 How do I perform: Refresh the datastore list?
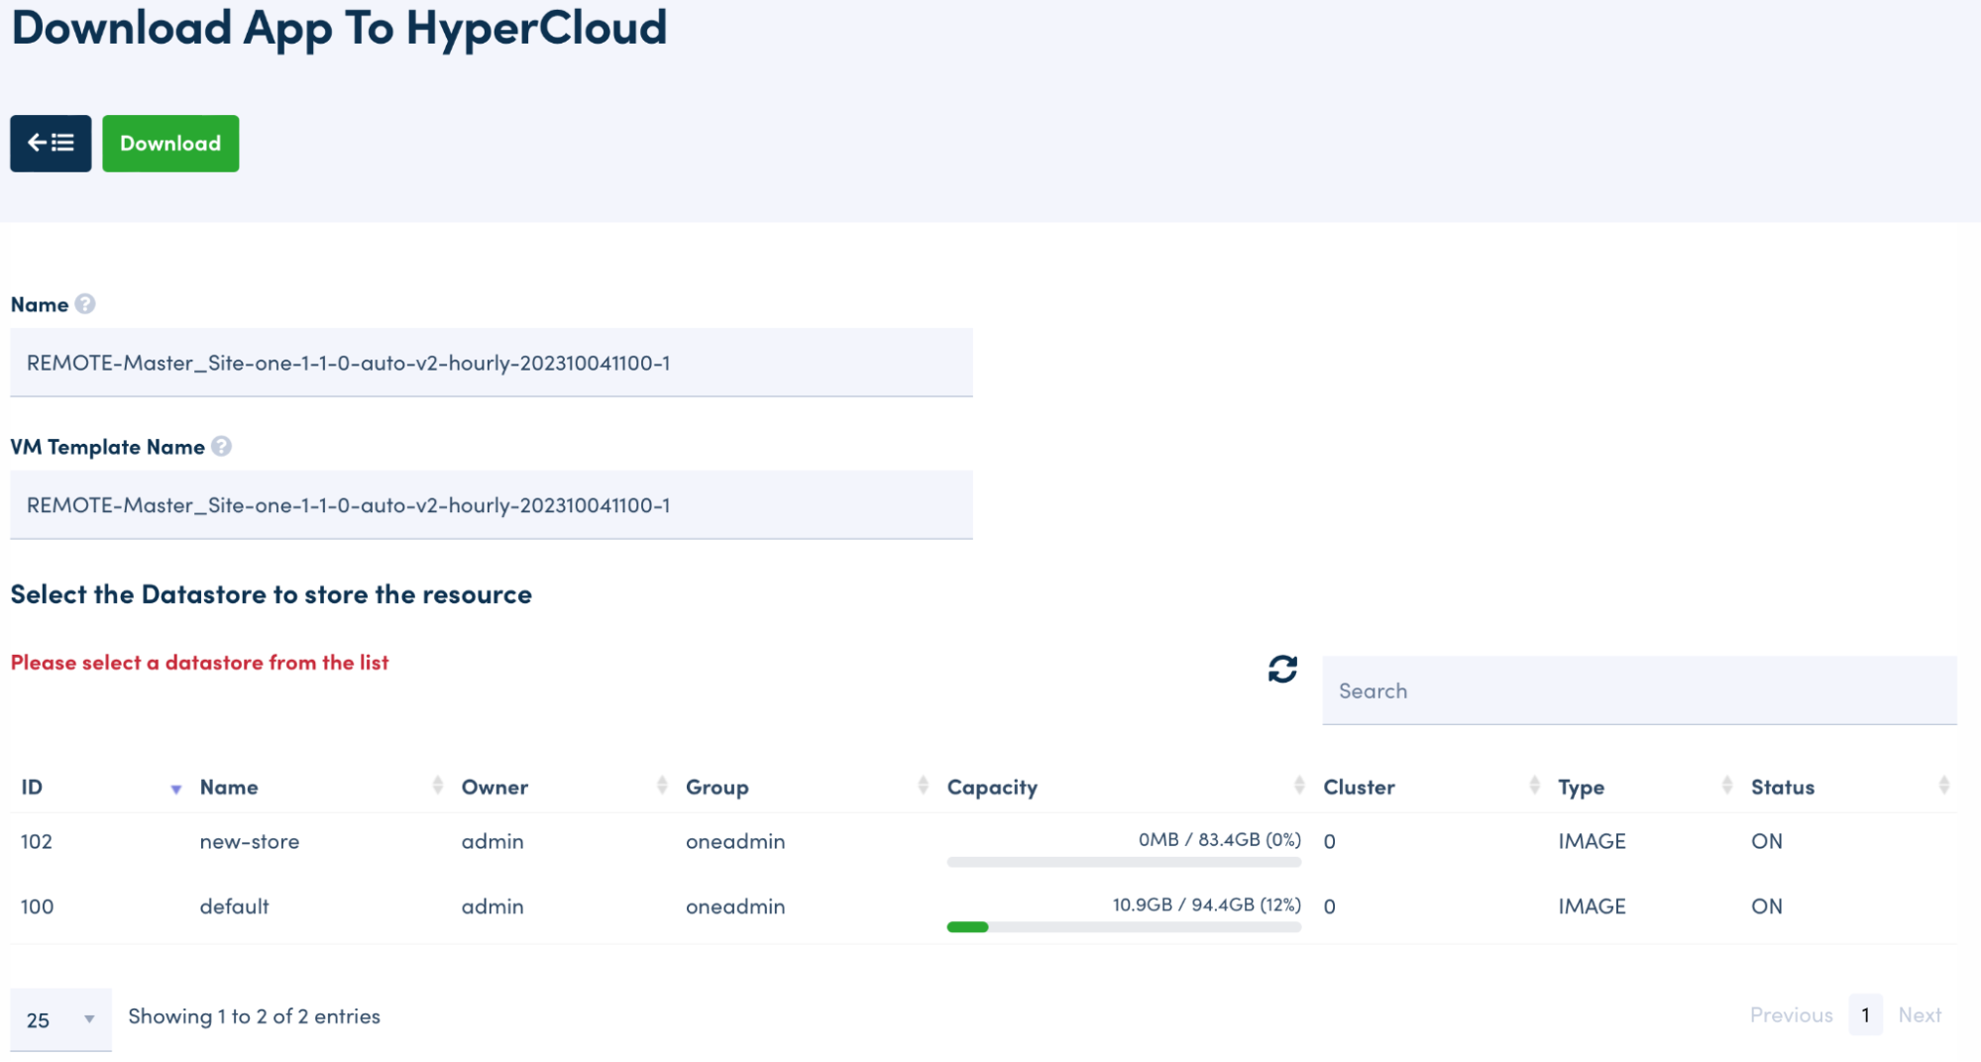coord(1282,670)
